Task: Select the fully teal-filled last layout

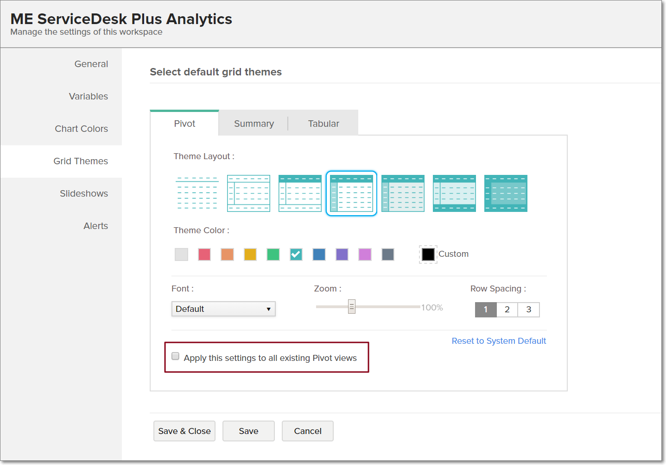Action: click(x=506, y=193)
